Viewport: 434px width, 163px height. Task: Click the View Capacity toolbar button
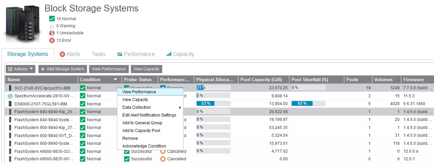(146, 69)
